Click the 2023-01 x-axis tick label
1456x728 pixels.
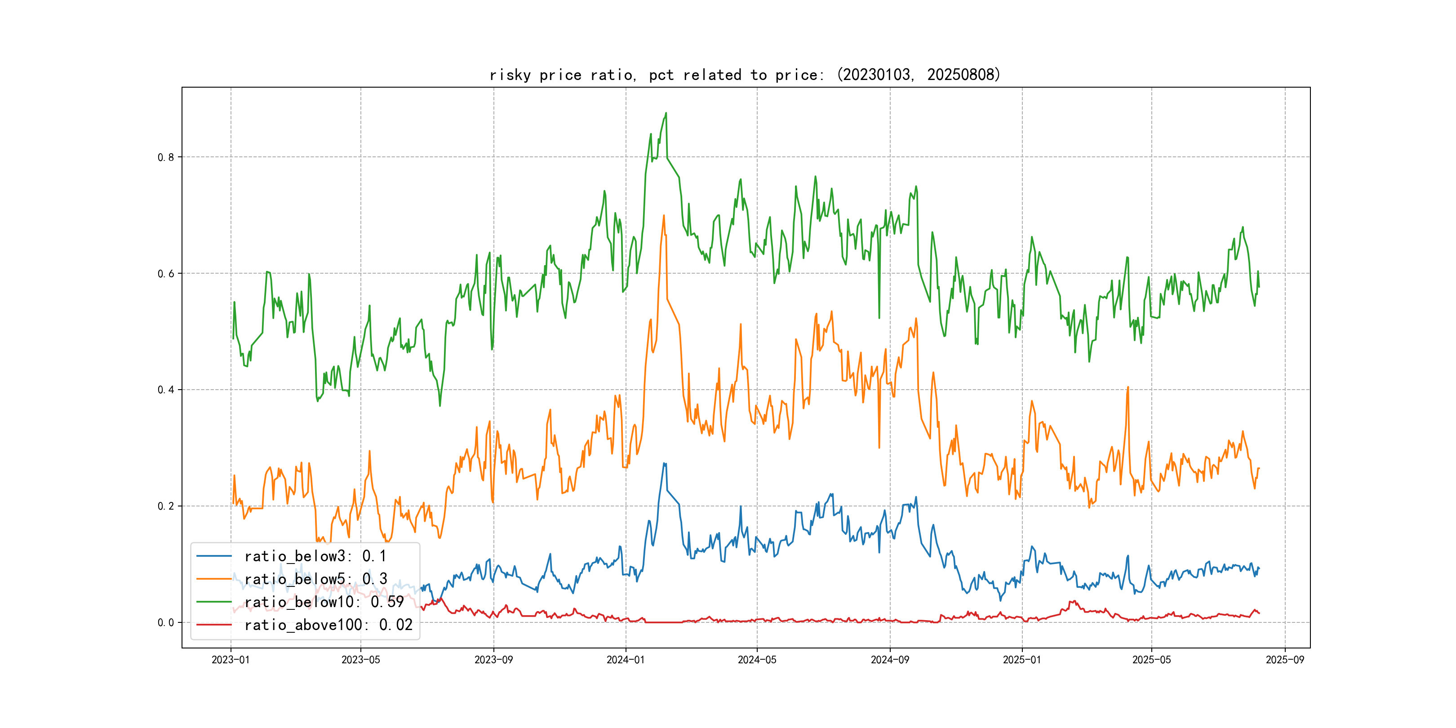tap(231, 660)
